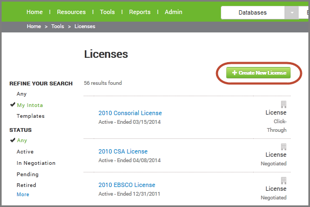310x207 pixels.
Task: Open the 2010 CSA License
Action: tap(123, 151)
